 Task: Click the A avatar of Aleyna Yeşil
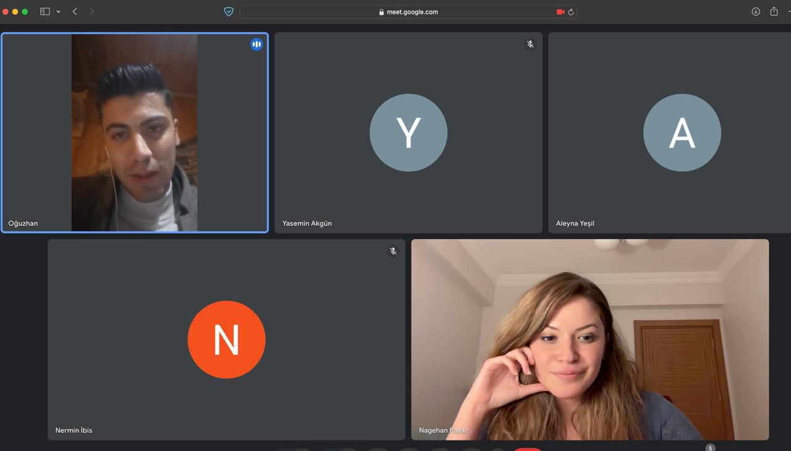[682, 132]
